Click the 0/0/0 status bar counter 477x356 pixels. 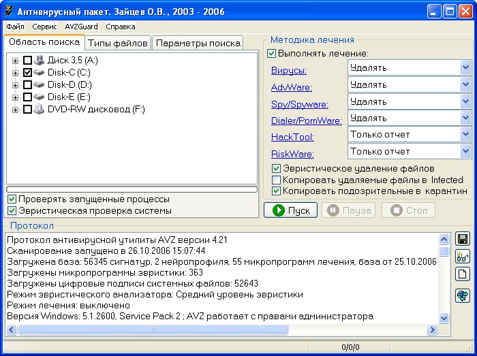click(x=350, y=347)
